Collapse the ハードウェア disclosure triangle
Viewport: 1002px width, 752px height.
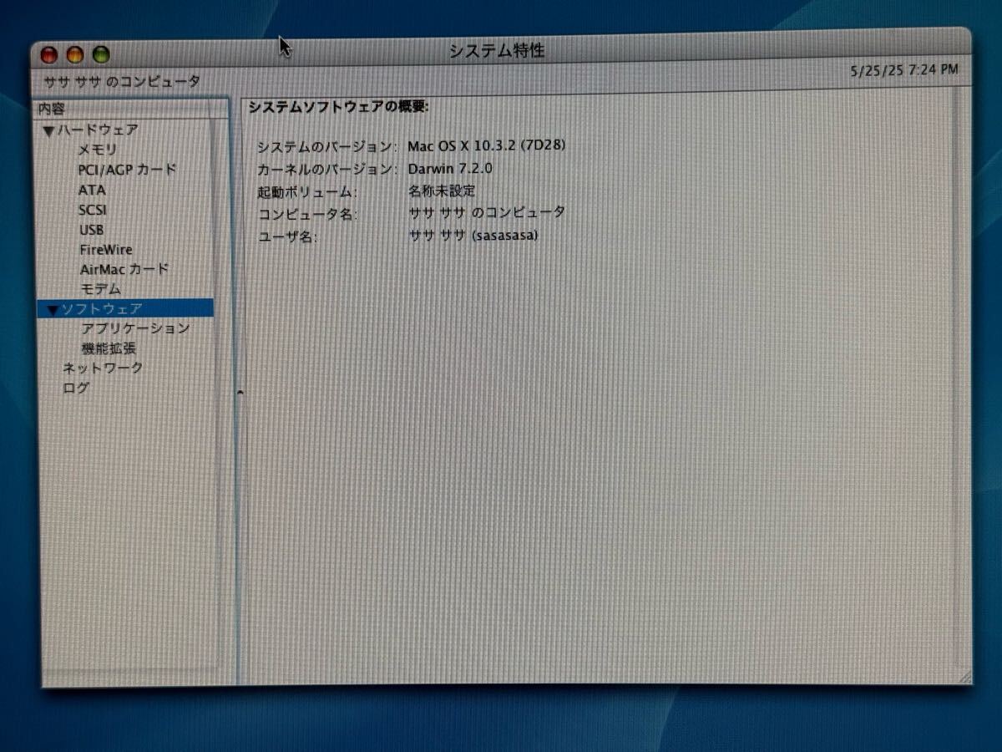[x=48, y=131]
